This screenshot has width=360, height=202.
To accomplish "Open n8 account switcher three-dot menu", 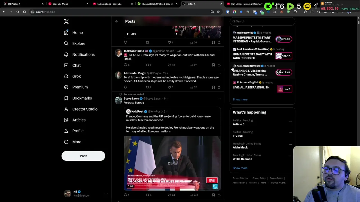I will pyautogui.click(x=106, y=194).
